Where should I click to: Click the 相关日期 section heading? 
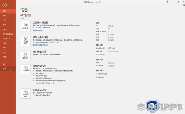(99, 45)
